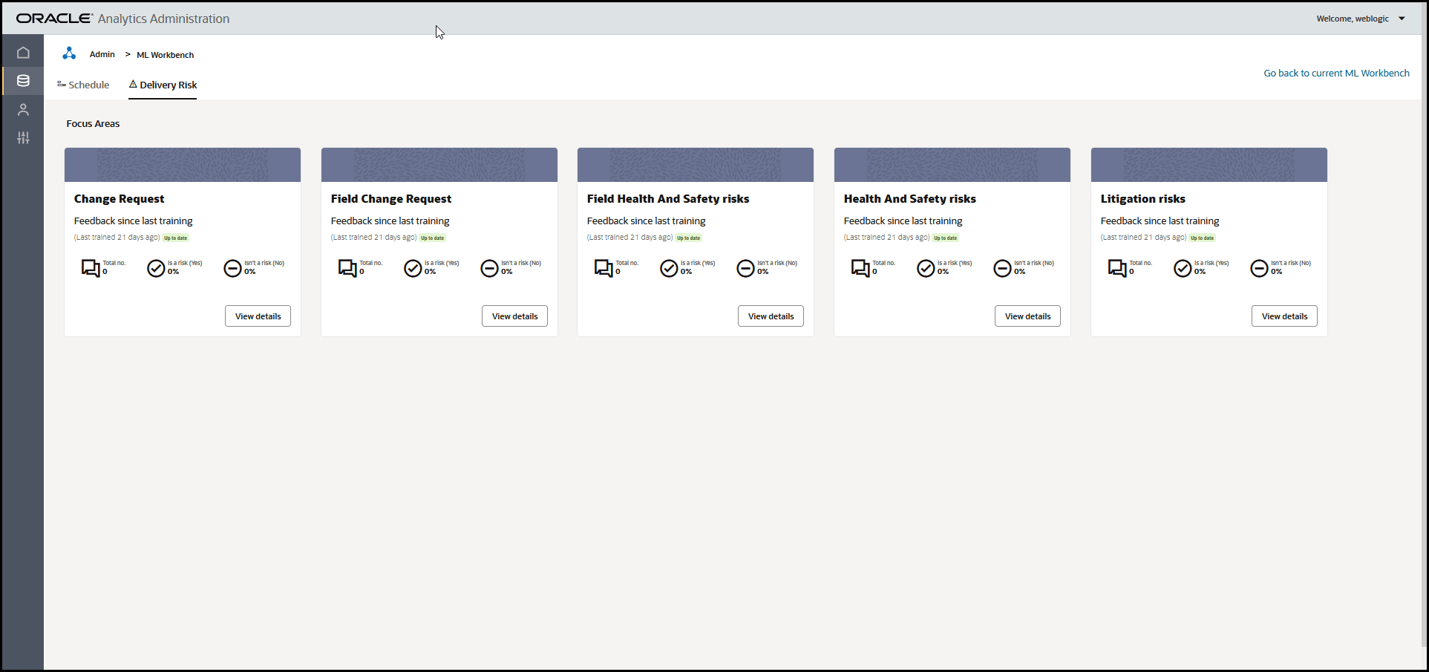The width and height of the screenshot is (1429, 672).
Task: Click 'Up to date' badge on Health And Safety risks
Action: pos(946,238)
